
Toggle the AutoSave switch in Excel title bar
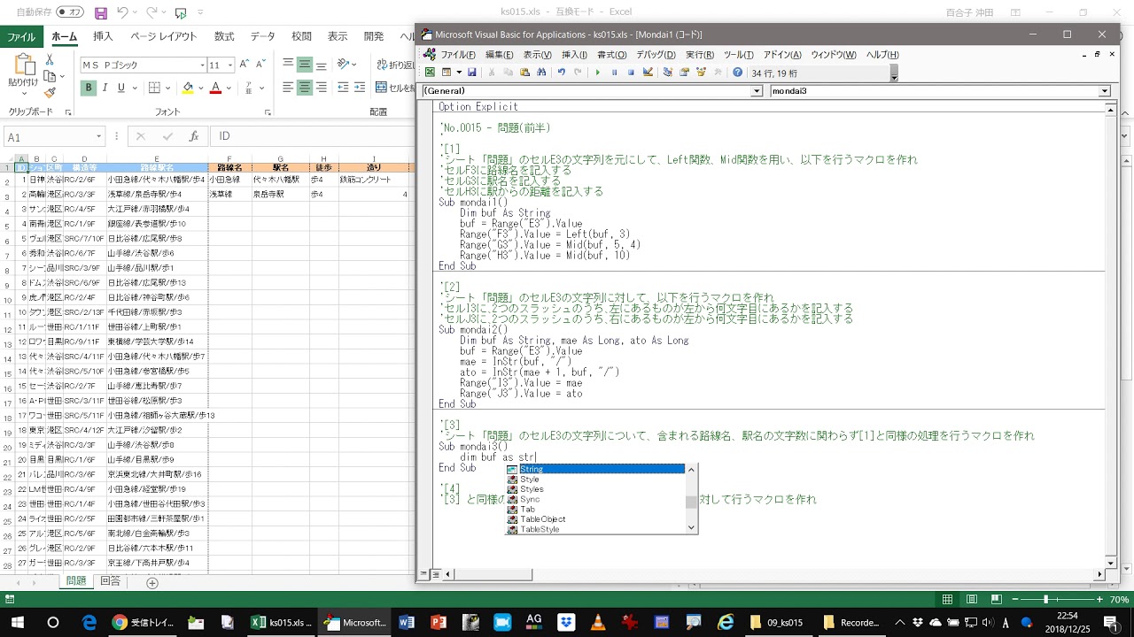coord(69,12)
